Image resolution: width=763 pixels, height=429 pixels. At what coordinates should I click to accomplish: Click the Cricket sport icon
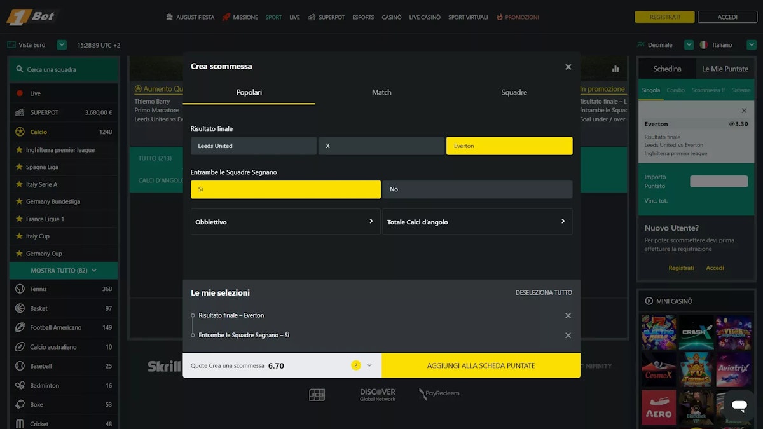click(20, 424)
